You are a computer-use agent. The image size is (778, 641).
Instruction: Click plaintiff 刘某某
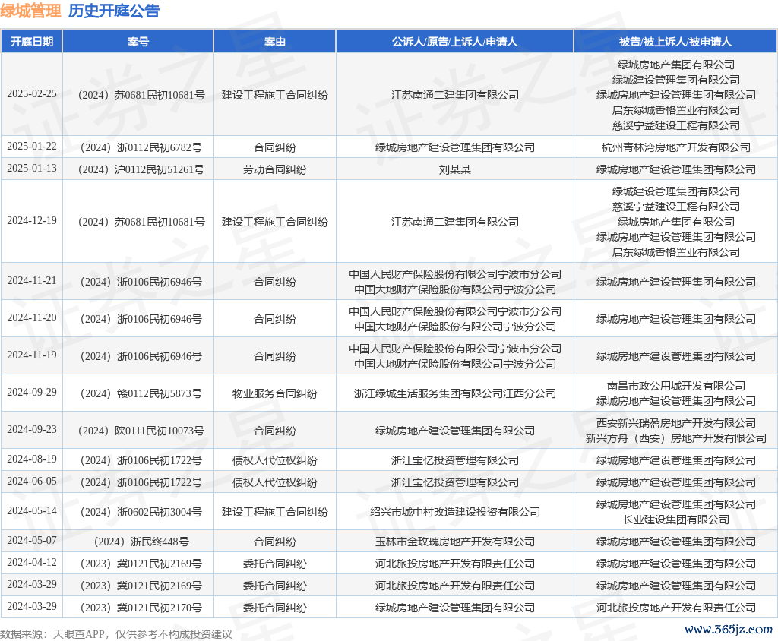(x=454, y=169)
